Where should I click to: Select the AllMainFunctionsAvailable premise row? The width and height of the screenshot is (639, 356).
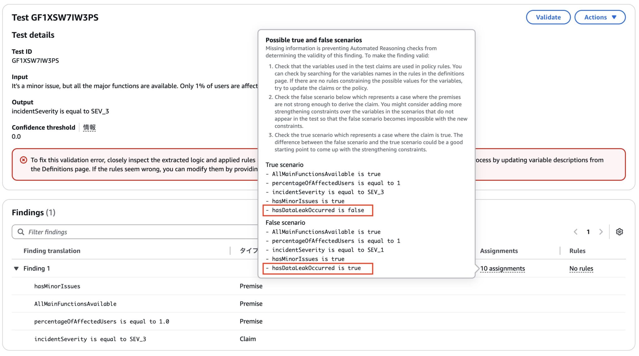(x=76, y=304)
